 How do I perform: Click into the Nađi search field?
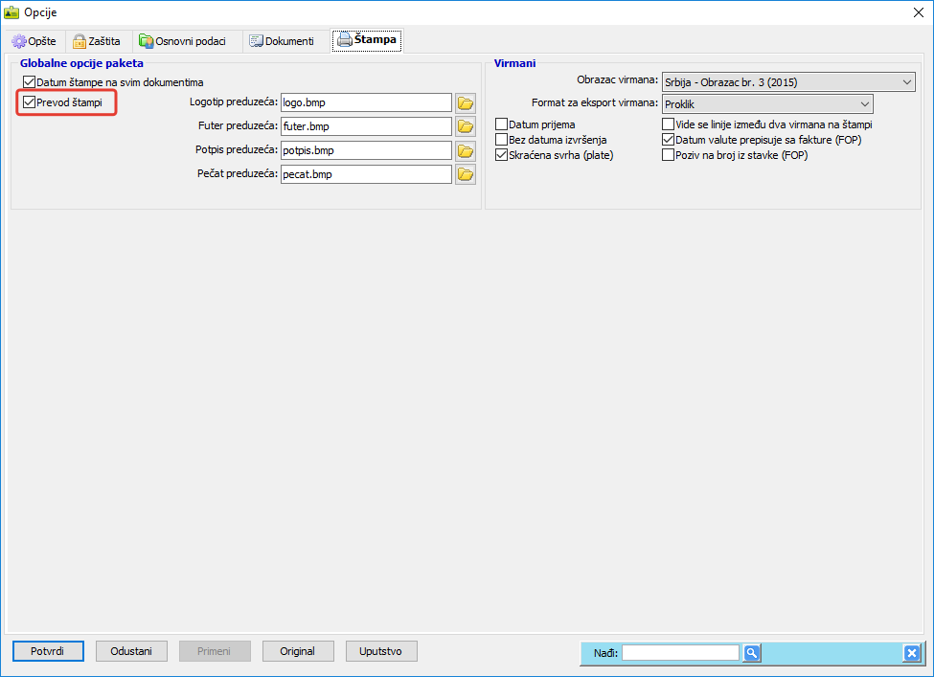(680, 653)
